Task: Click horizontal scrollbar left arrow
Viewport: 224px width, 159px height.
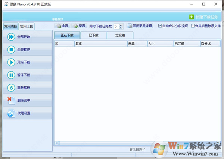Action: point(57,143)
